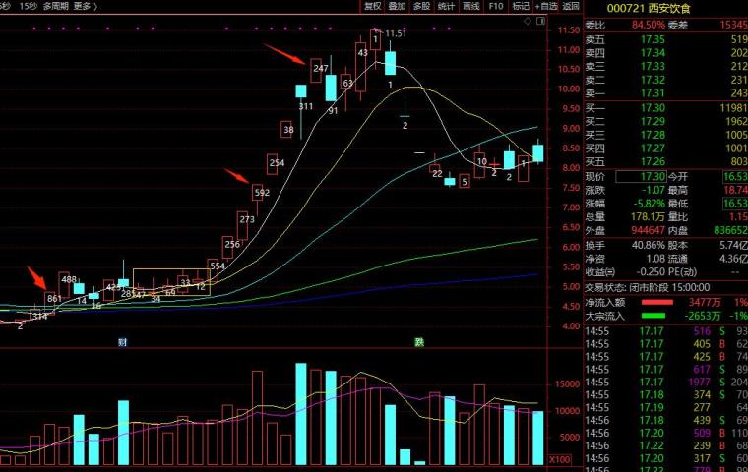Click the 返回 return button

[x=571, y=6]
